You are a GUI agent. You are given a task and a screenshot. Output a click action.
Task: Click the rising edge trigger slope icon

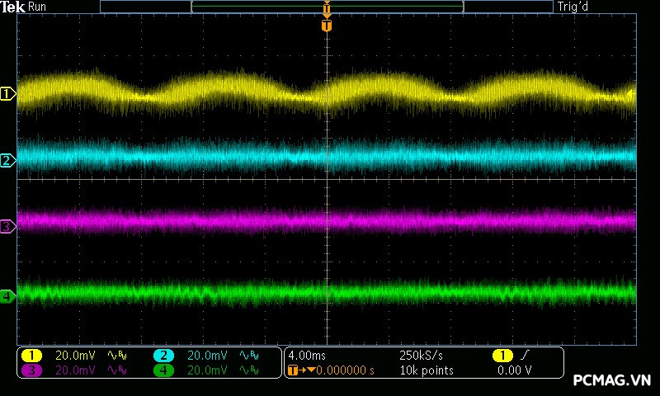(x=525, y=356)
